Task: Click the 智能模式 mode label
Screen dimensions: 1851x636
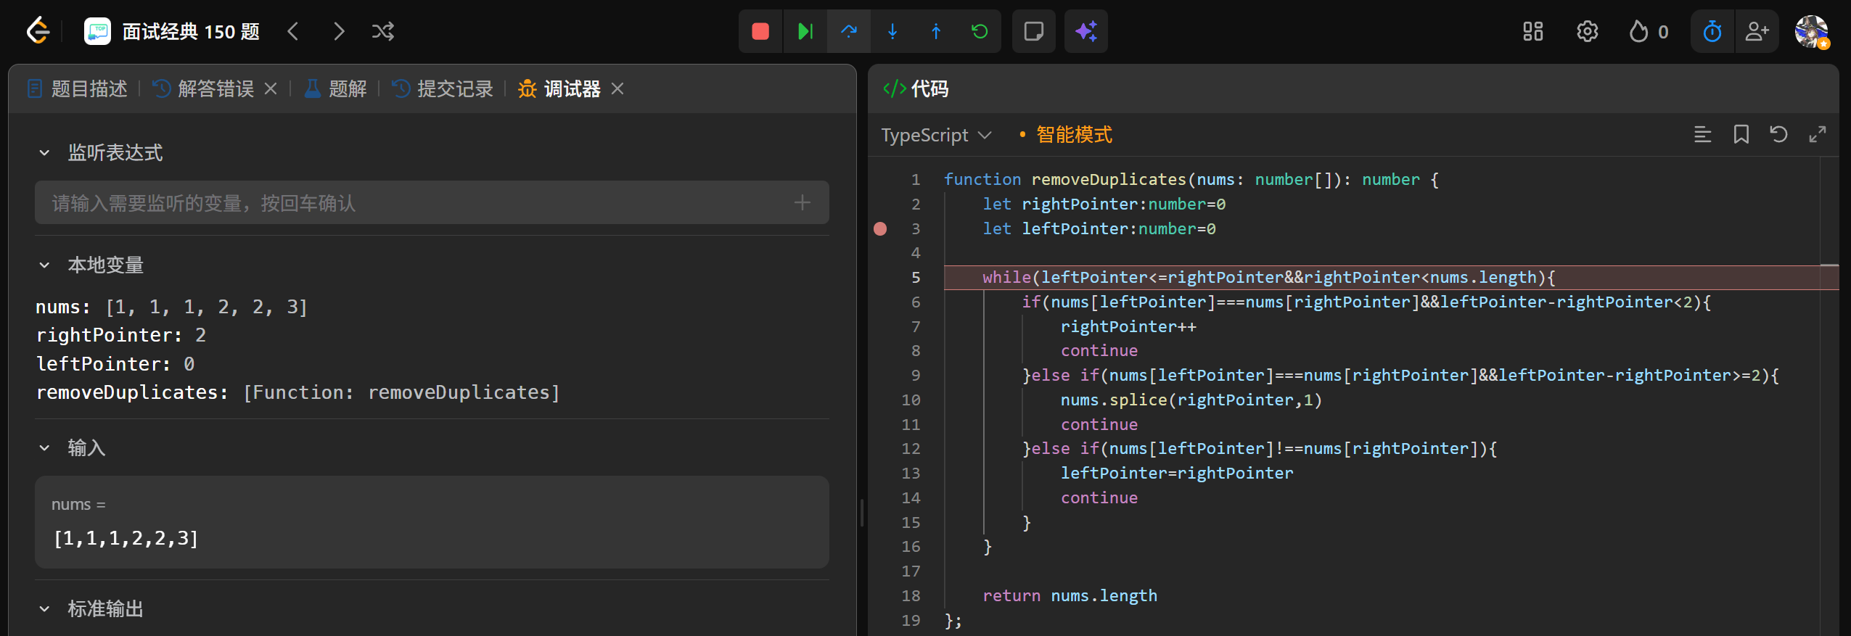Action: tap(1073, 135)
